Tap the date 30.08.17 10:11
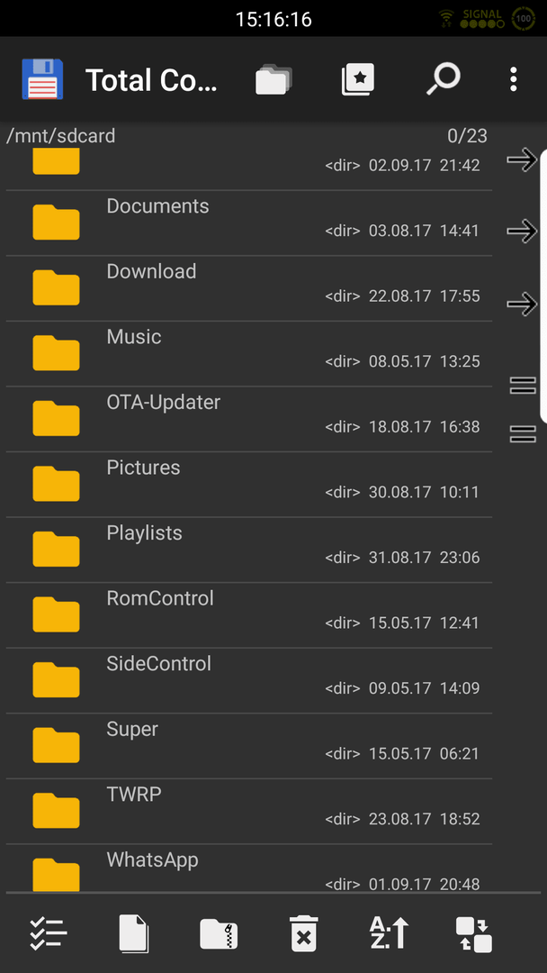Screen dimensions: 547x973 425,492
